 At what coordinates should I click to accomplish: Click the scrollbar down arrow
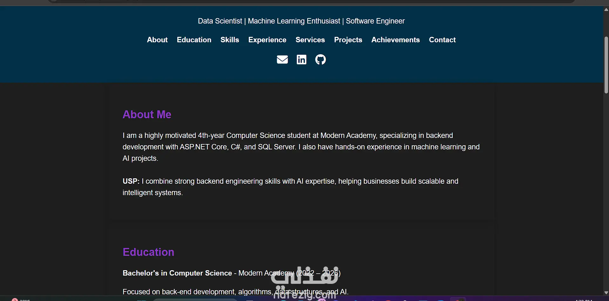pyautogui.click(x=606, y=293)
